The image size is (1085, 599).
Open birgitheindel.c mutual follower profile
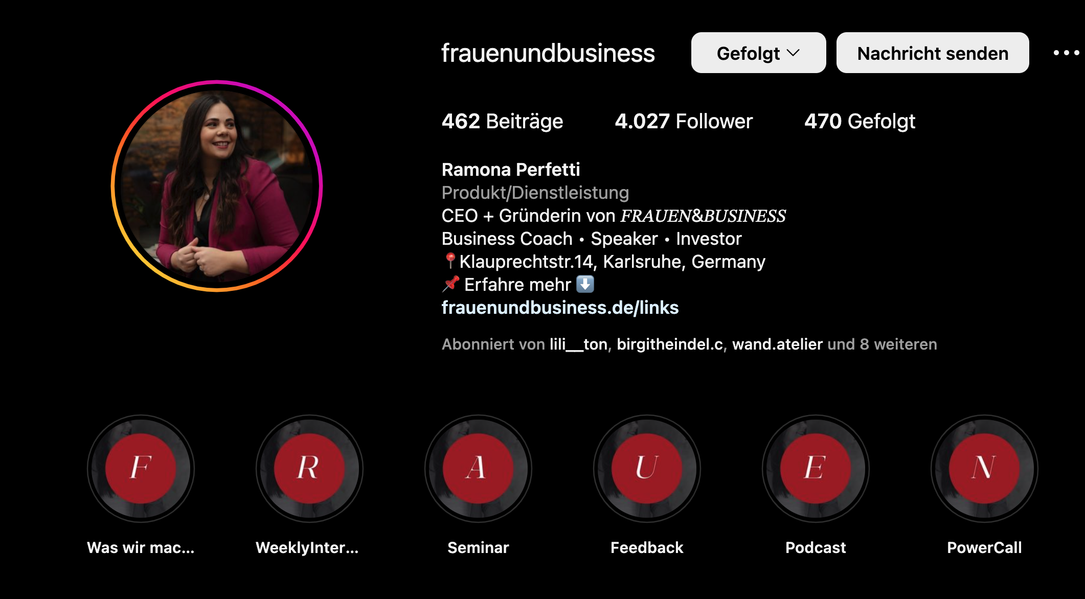(670, 344)
